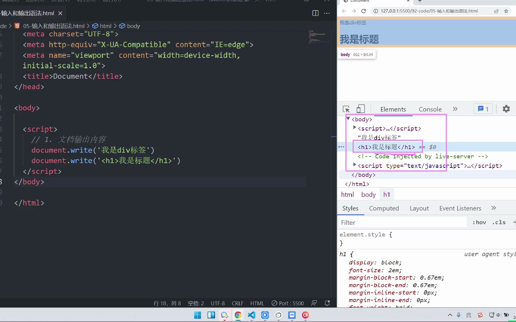
Task: Expand the first script node in the Elements tree
Action: click(x=354, y=128)
